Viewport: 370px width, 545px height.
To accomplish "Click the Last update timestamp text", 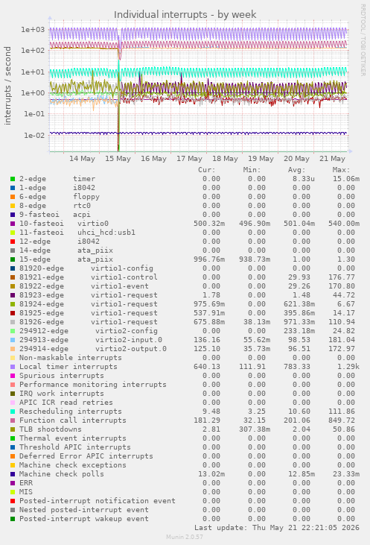I will [x=277, y=528].
